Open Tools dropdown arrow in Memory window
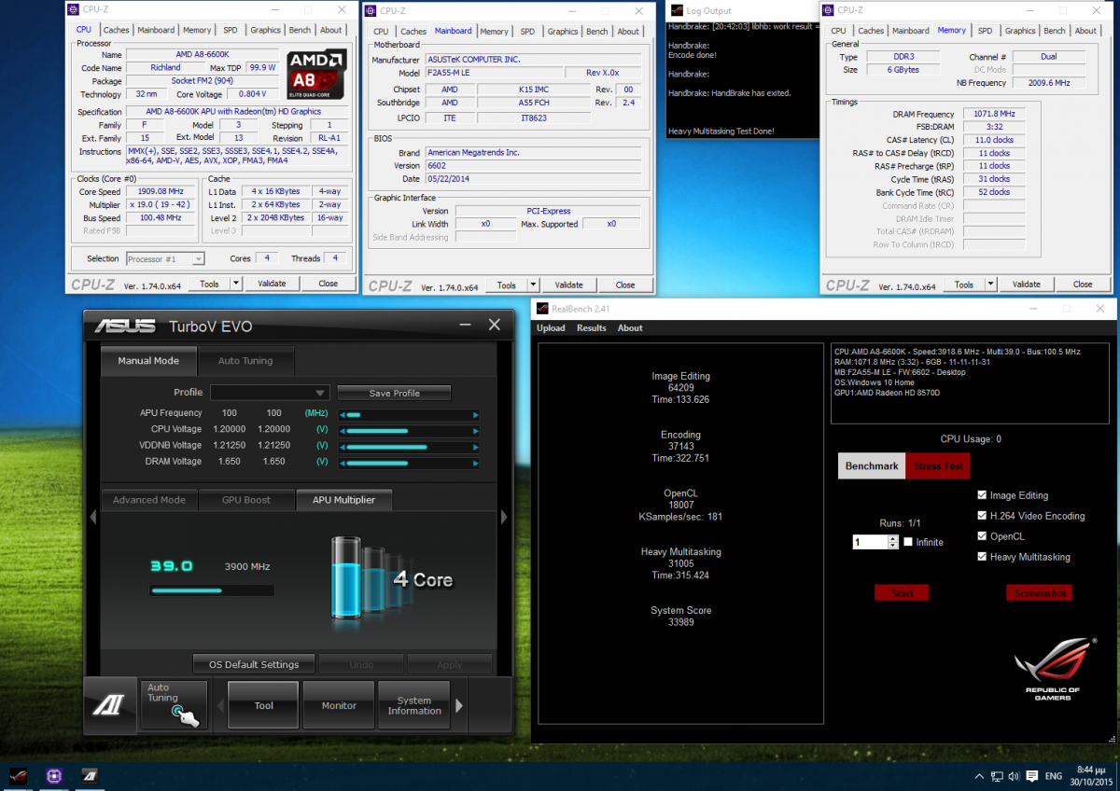This screenshot has height=791, width=1120. point(990,284)
